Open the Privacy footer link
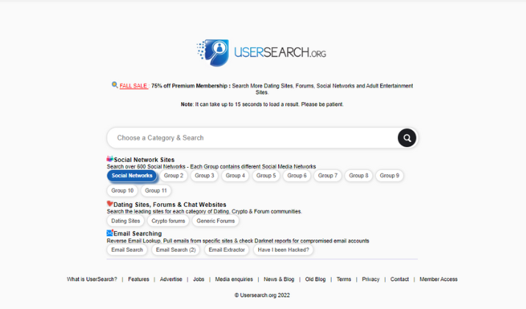 [x=371, y=279]
